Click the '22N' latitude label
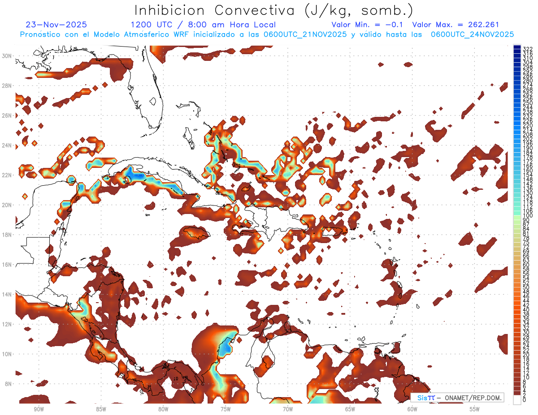The image size is (538, 415). (x=7, y=175)
